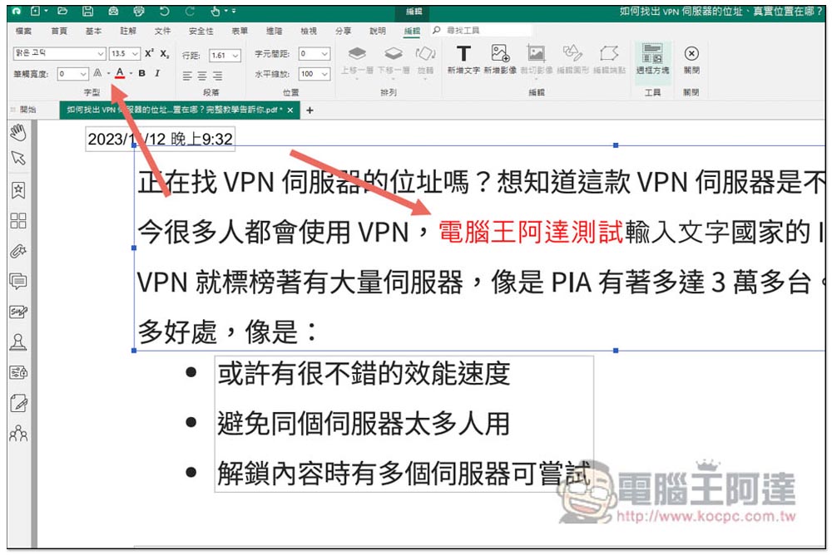Expand the text outline color arrow
Screen dimensions: 832x555
(108, 73)
